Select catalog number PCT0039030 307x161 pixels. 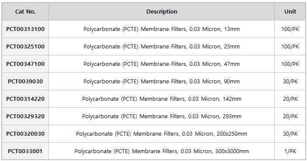[x=25, y=82]
